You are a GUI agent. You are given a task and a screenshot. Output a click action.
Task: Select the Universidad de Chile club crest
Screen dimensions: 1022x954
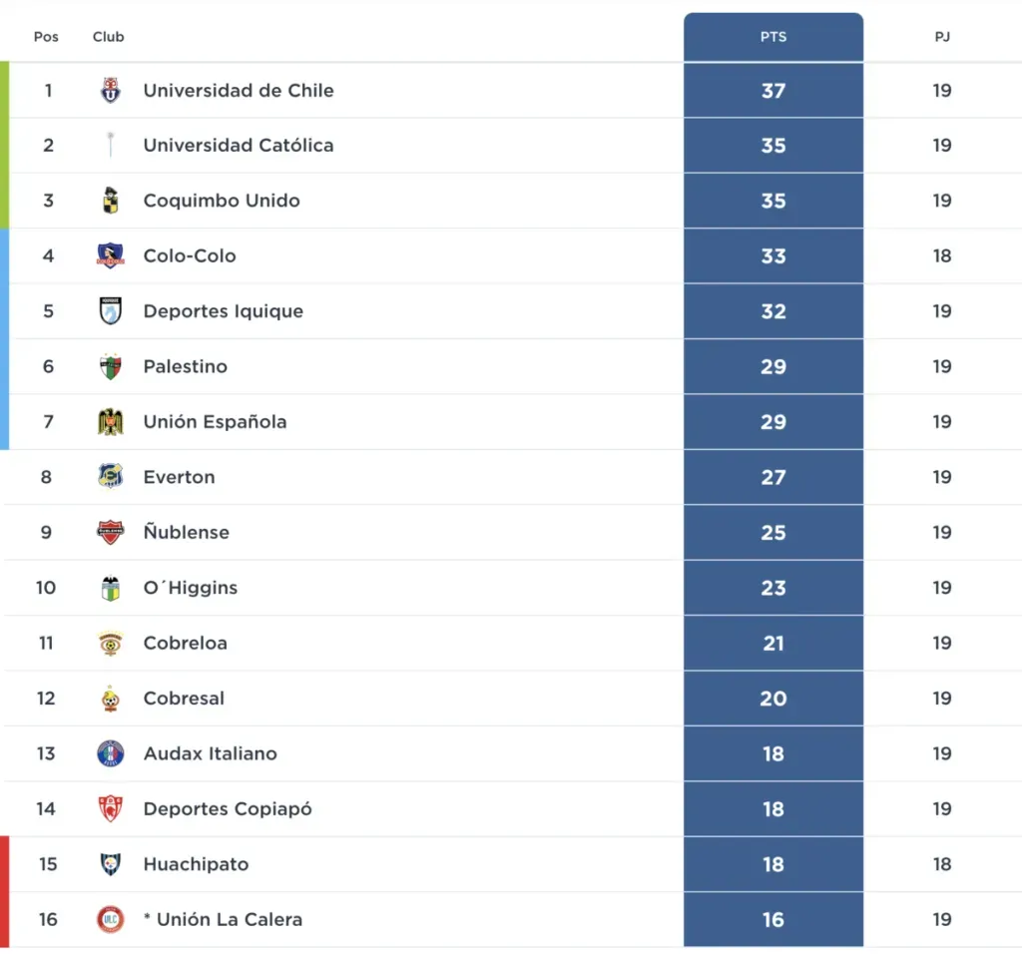110,90
